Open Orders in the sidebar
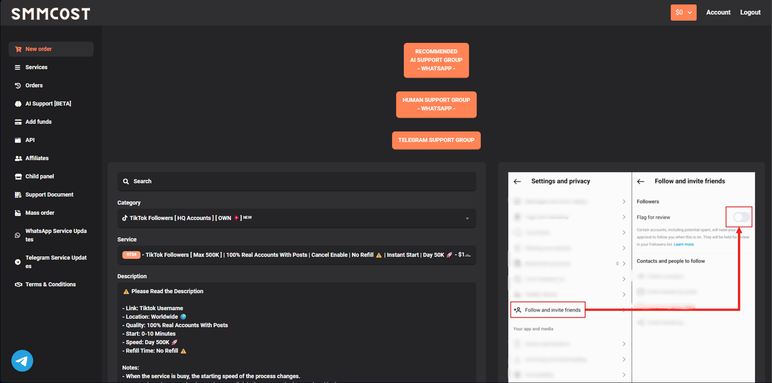Viewport: 772px width, 383px height. pyautogui.click(x=51, y=85)
